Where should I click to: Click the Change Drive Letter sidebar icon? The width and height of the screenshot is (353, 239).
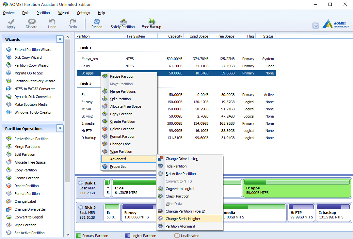[9, 209]
